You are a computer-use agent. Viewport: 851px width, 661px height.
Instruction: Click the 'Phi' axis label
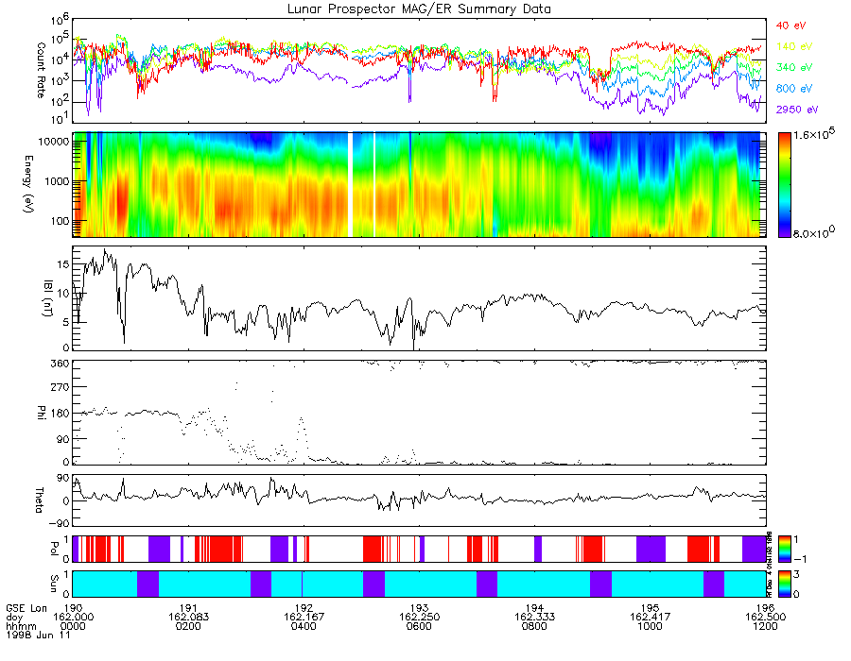(41, 413)
